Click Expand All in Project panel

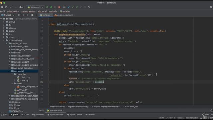pos(23,15)
